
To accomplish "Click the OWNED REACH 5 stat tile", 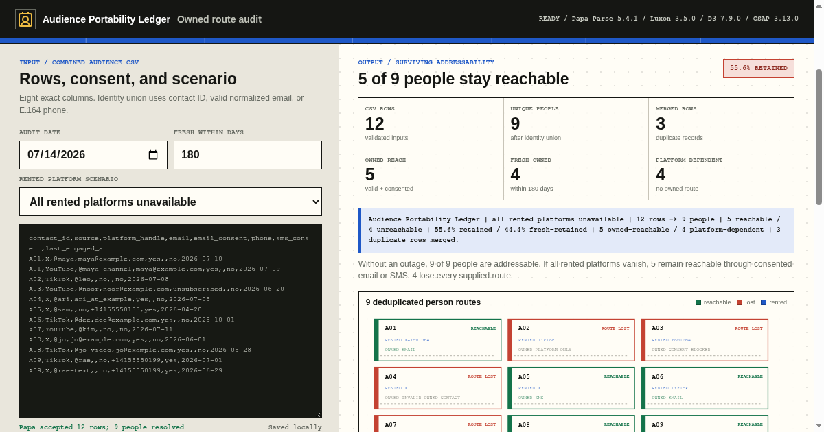I will (x=431, y=175).
